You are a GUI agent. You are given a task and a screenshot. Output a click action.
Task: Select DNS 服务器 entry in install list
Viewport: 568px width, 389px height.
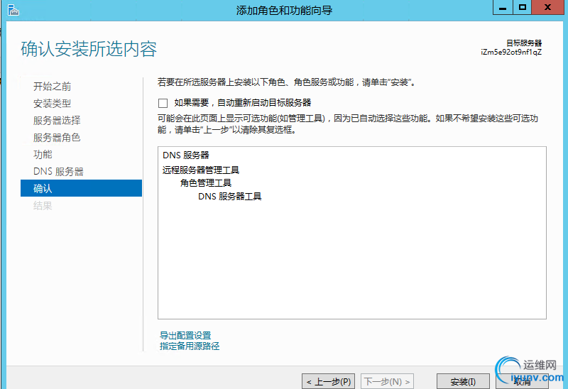coord(186,155)
